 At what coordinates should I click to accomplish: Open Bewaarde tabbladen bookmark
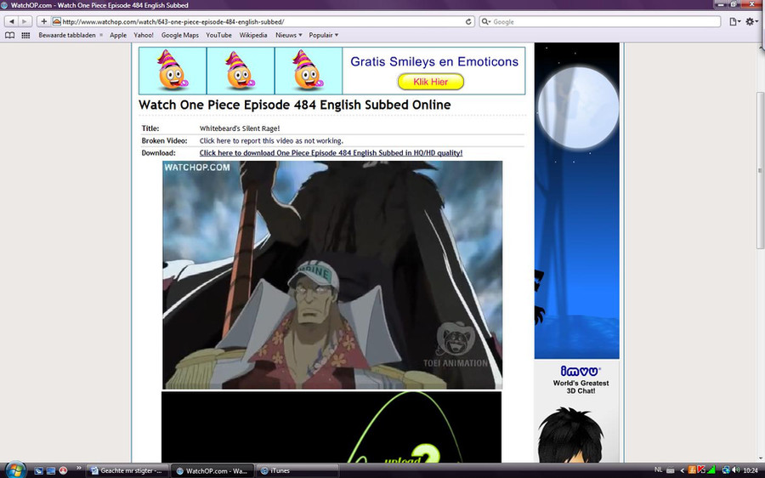tap(67, 35)
